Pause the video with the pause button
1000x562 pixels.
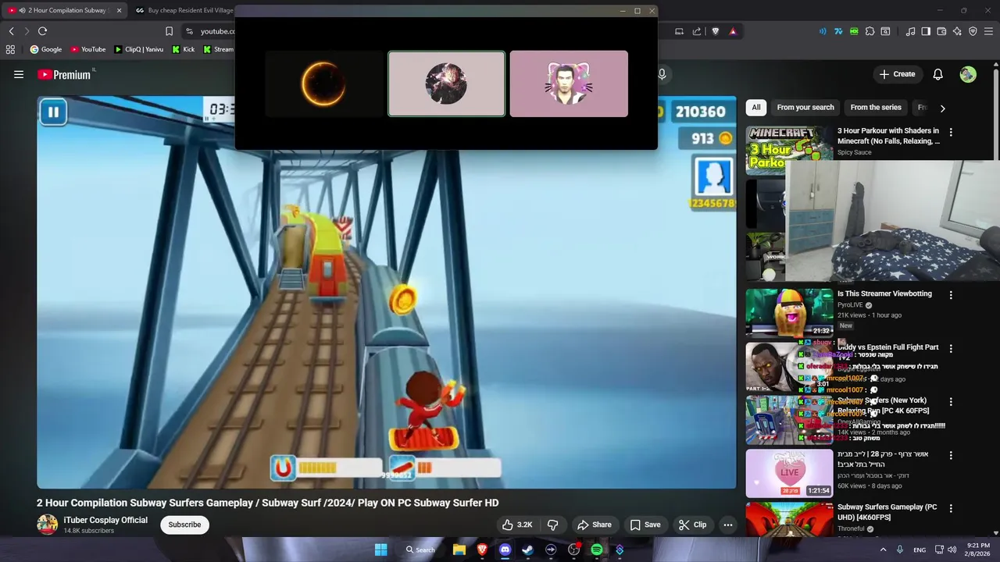(x=53, y=112)
